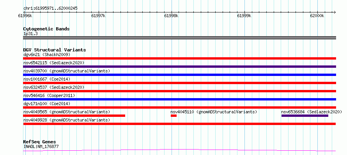Open nsv6536684 (Sedlazeck2020) label
This screenshot has height=155, width=347.
[x=312, y=112]
